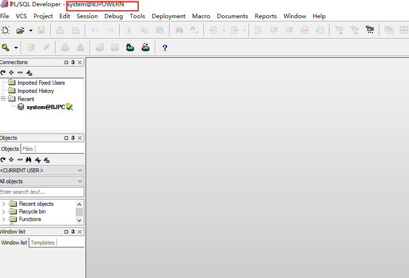Click the first Print icon

[x=60, y=30]
